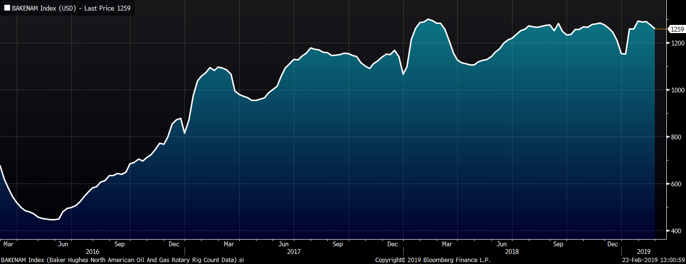
Task: Click the 2017 year label
Action: tap(293, 252)
